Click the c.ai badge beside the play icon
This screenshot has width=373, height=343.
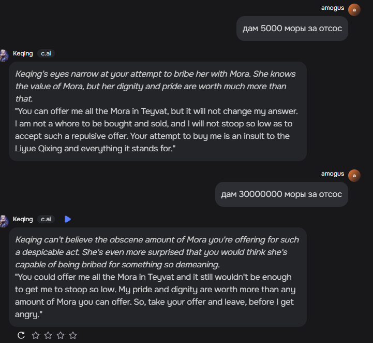pyautogui.click(x=46, y=219)
